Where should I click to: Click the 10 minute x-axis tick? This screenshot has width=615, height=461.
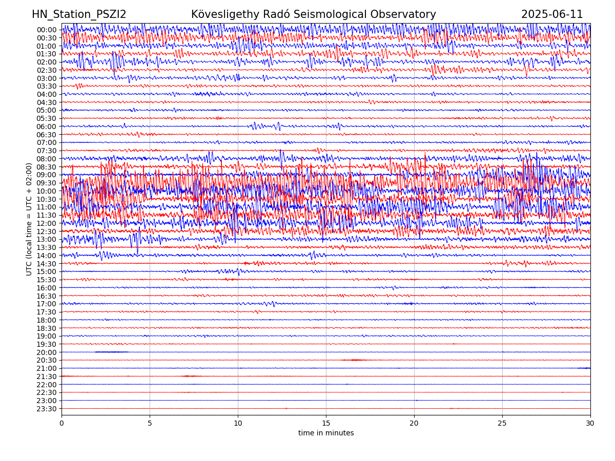238,423
